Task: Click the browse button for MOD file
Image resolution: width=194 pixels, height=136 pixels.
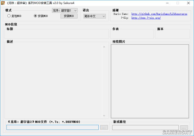Action: 104,128
